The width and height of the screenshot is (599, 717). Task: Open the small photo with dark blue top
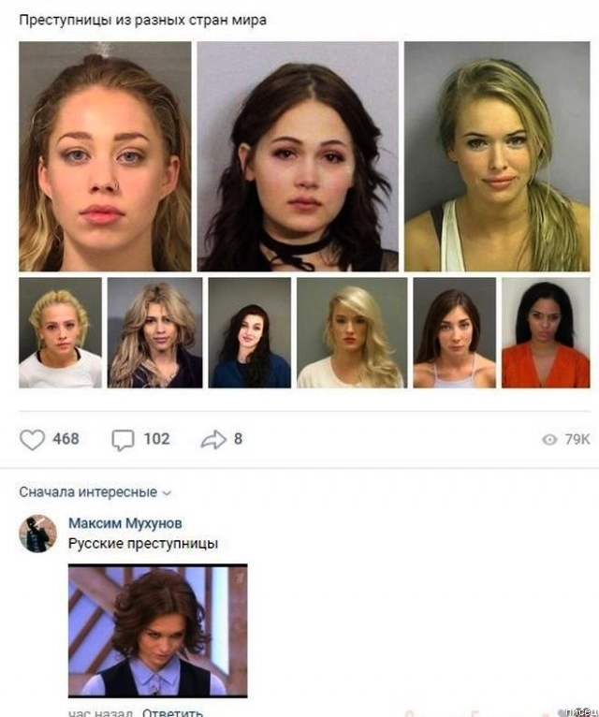[250, 333]
